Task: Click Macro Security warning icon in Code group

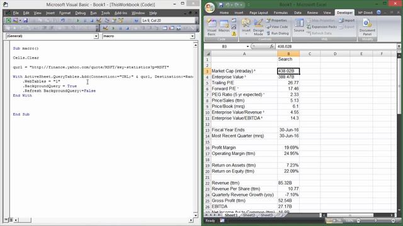Action: click(x=234, y=33)
